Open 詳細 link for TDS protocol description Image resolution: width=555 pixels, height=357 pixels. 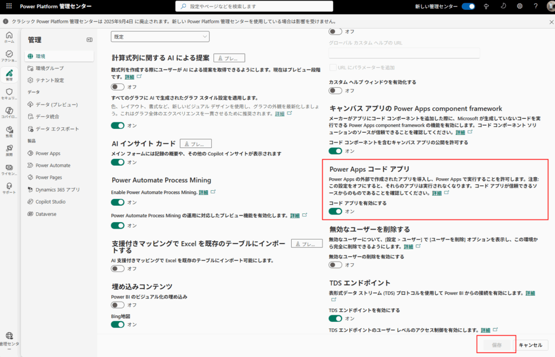point(530,293)
